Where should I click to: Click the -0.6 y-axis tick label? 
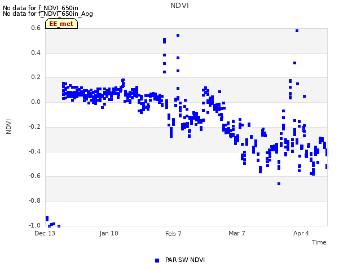(x=34, y=176)
